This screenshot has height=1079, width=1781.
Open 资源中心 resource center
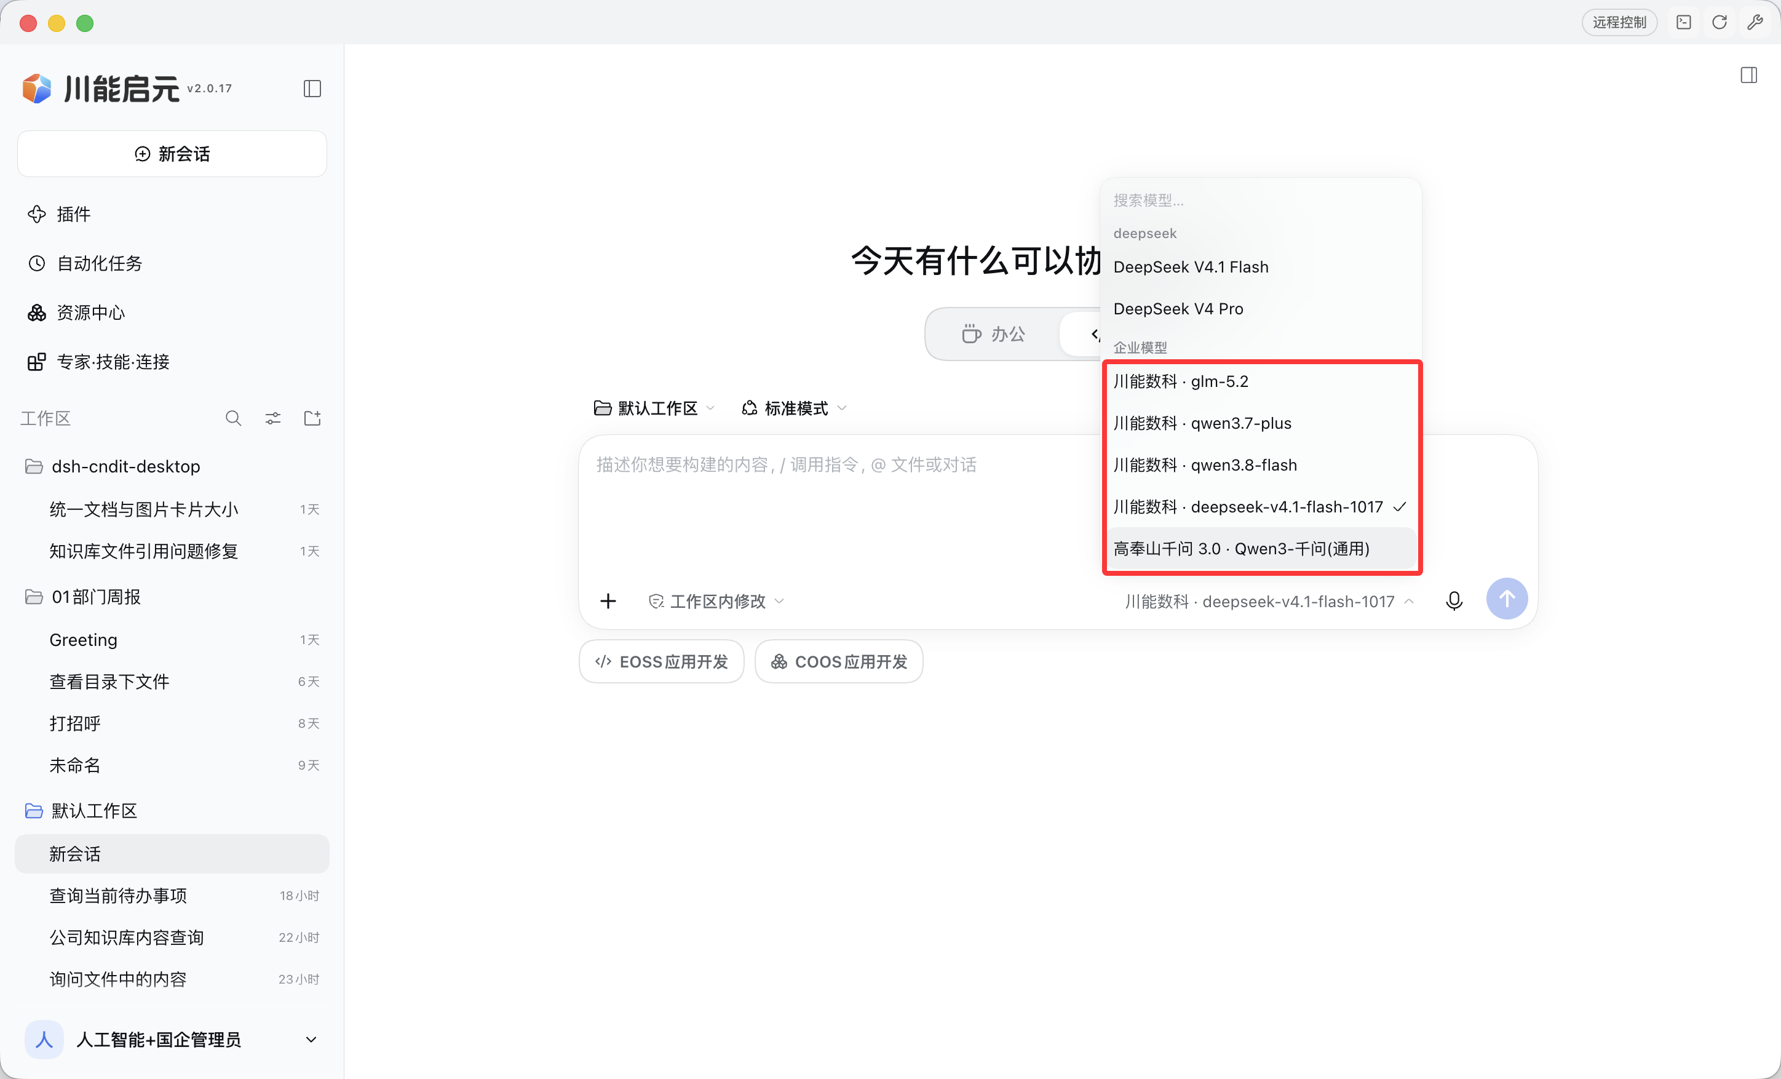[x=172, y=313]
